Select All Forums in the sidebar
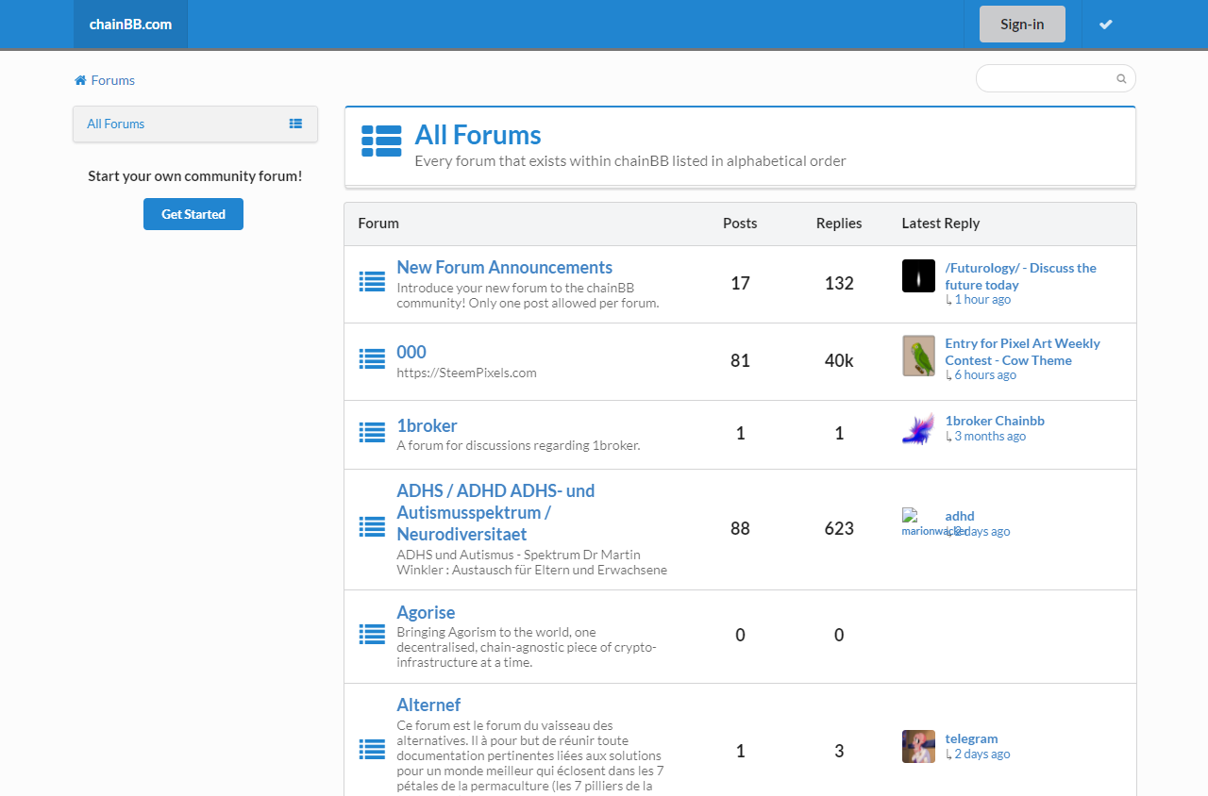The width and height of the screenshot is (1208, 796). pos(195,124)
